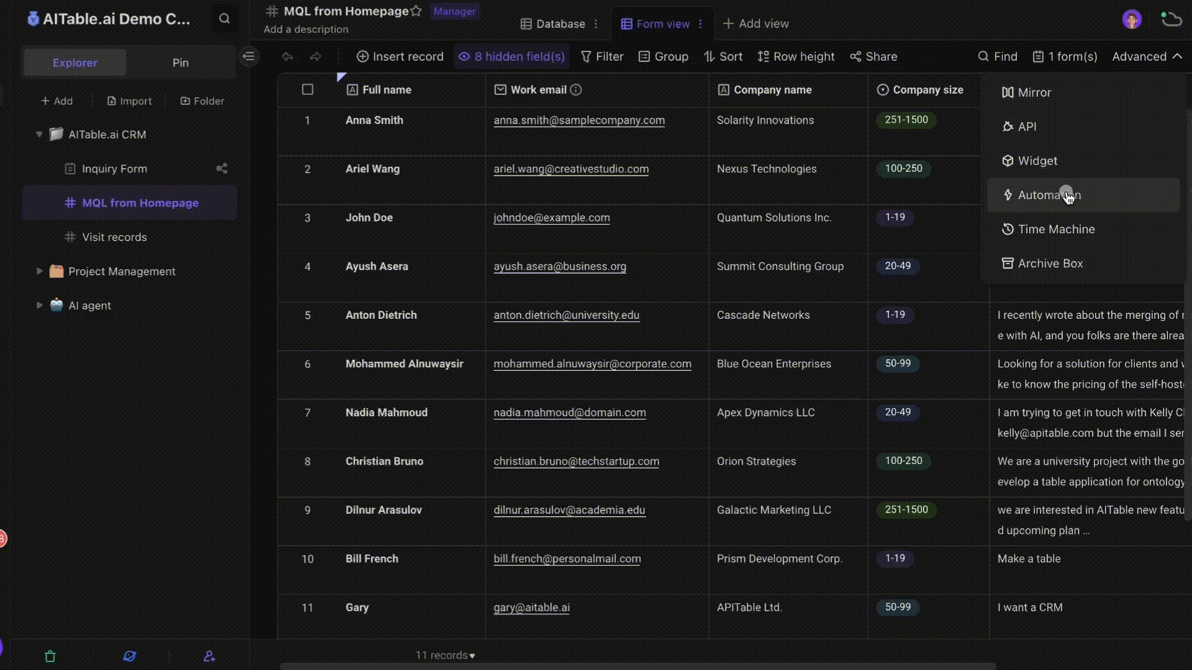Star the MQL from Homepage table
1192x670 pixels.
click(417, 11)
